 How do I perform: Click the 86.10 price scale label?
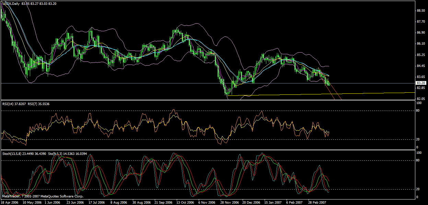pos(421,44)
